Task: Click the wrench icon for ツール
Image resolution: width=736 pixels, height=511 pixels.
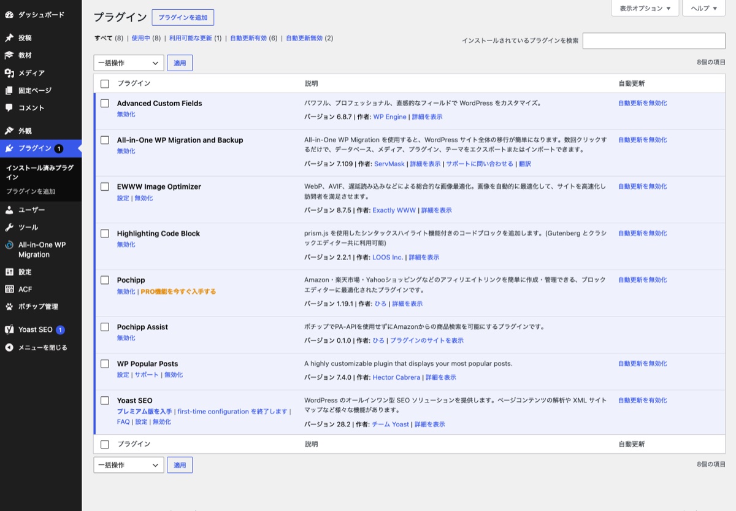Action: click(9, 227)
